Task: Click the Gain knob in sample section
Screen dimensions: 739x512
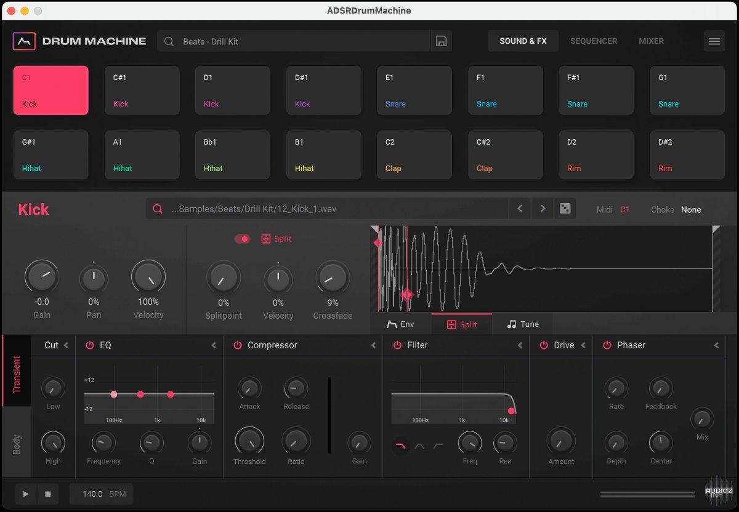Action: [x=42, y=277]
